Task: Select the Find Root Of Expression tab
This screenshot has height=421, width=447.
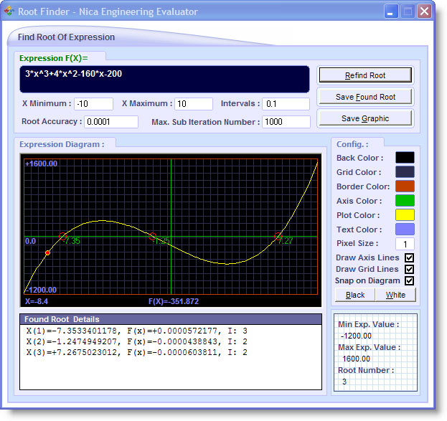Action: [66, 37]
